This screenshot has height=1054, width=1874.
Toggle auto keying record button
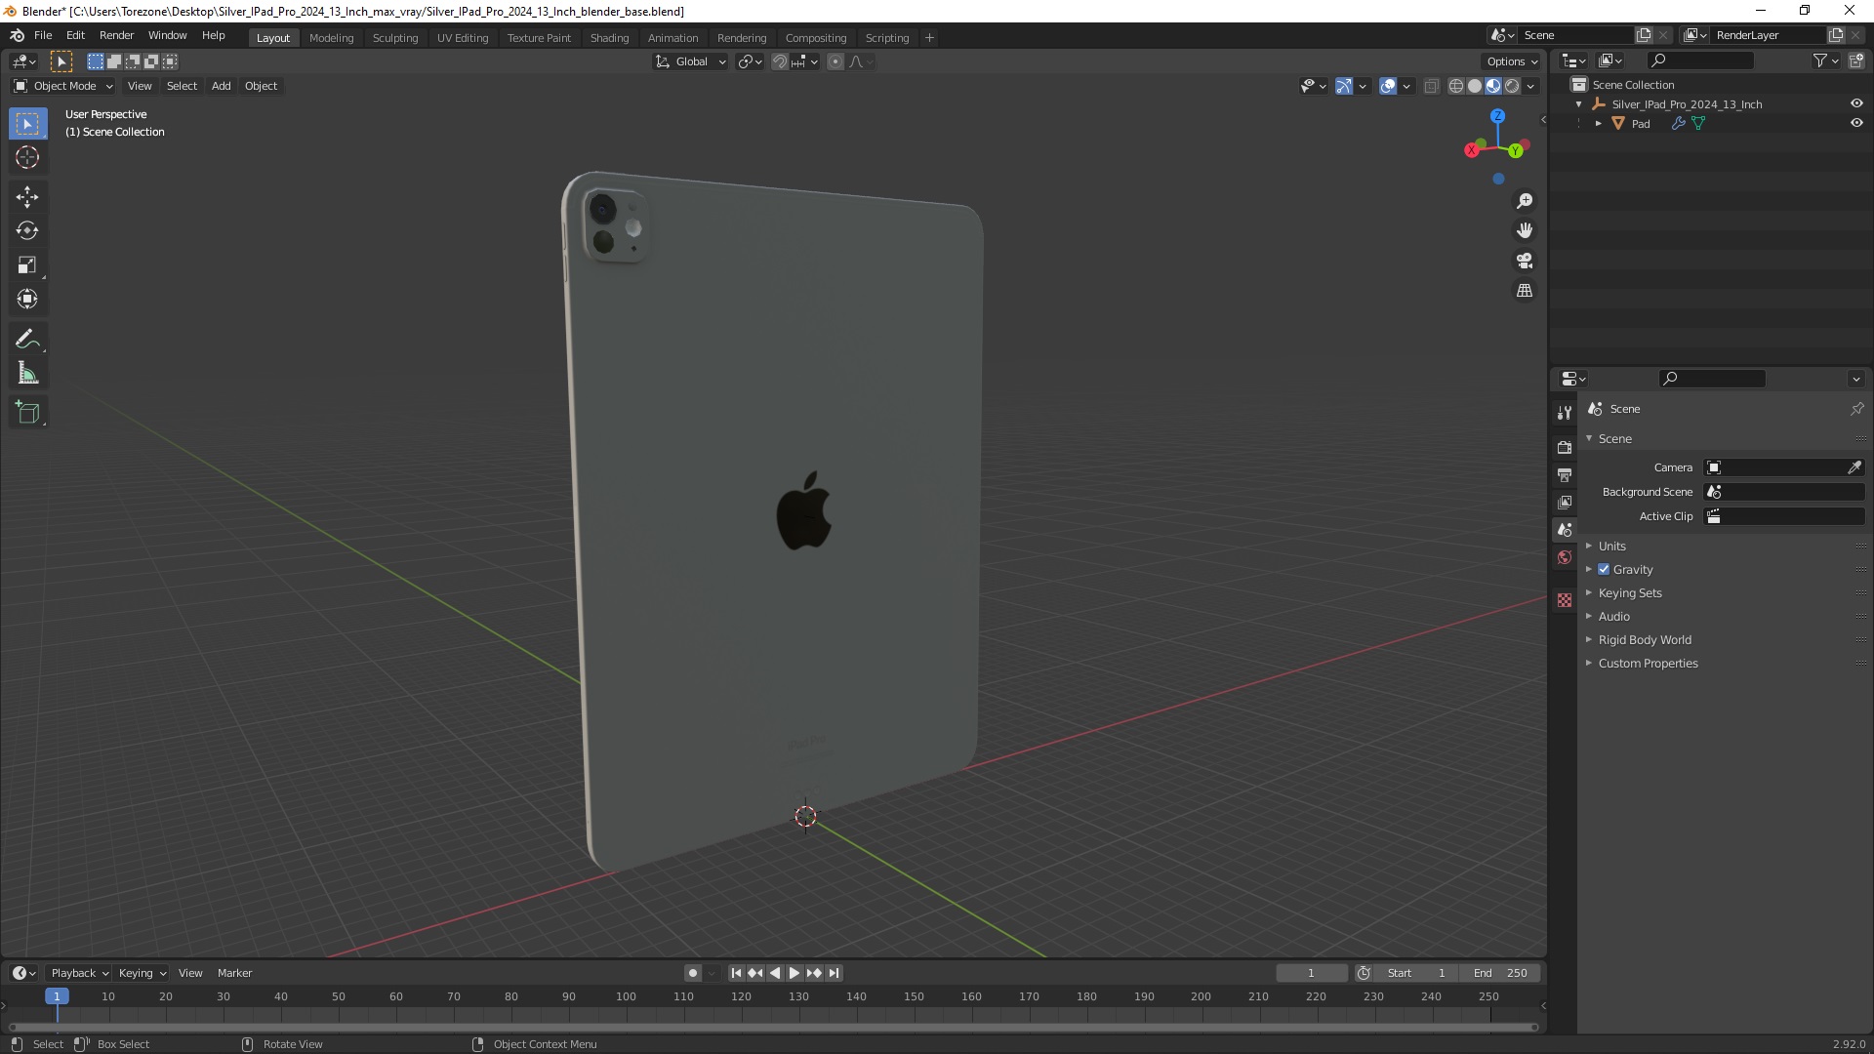click(x=692, y=973)
